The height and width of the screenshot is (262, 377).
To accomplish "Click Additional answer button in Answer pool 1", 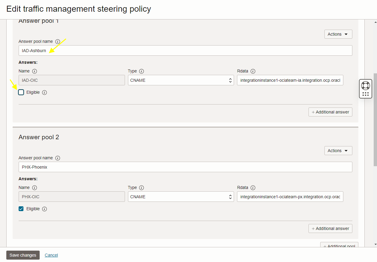I will click(330, 112).
